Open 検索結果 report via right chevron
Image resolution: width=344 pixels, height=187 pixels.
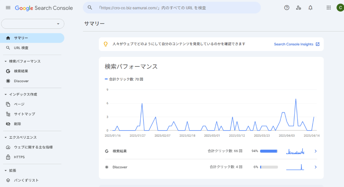[315, 151]
